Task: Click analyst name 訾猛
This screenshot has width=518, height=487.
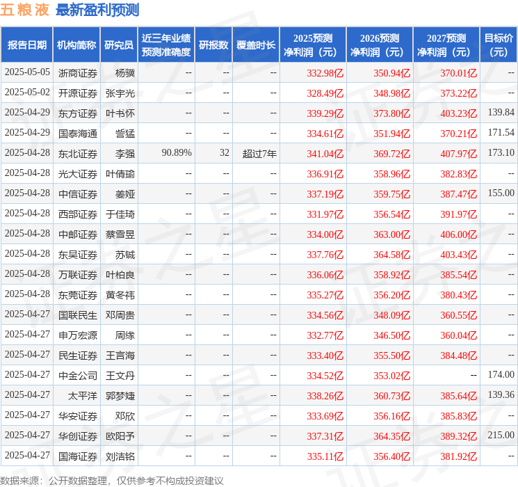Action: tap(125, 134)
